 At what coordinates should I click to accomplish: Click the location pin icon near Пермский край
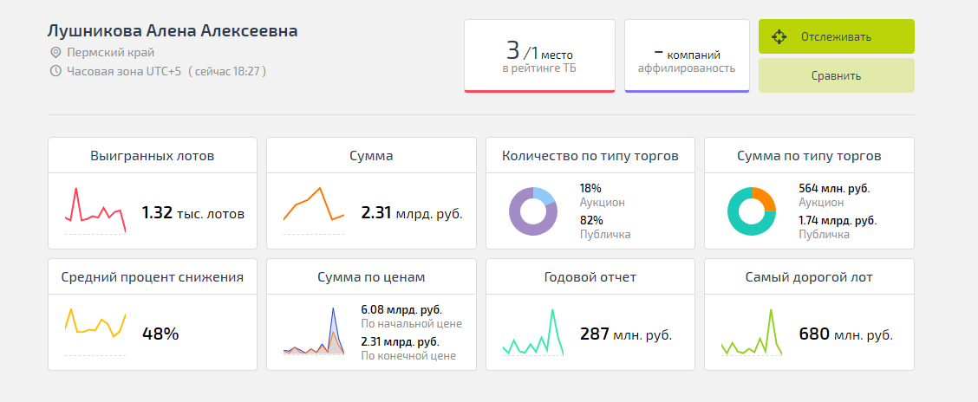pyautogui.click(x=55, y=52)
